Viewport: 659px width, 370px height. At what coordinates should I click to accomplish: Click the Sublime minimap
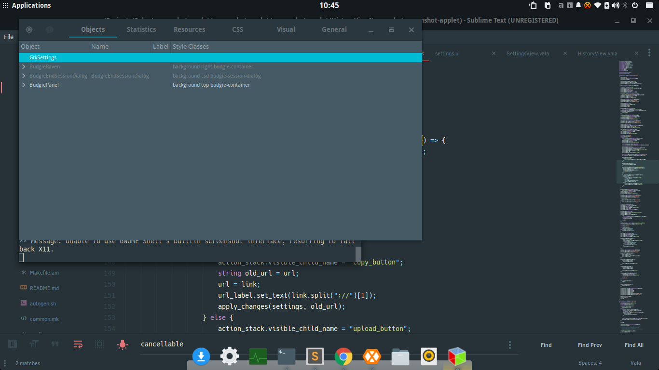(638, 198)
